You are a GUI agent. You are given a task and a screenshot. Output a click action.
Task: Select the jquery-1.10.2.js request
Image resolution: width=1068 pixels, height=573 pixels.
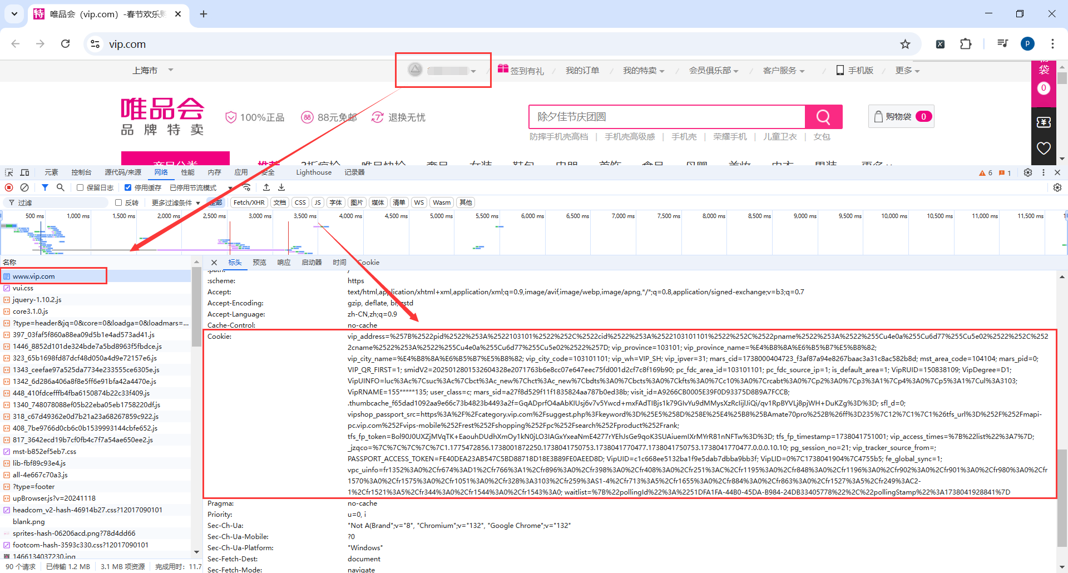[x=37, y=300]
